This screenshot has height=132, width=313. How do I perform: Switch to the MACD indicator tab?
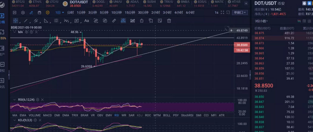[48, 115]
